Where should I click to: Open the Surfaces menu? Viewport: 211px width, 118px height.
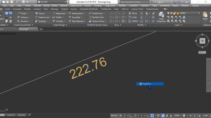click(x=64, y=6)
